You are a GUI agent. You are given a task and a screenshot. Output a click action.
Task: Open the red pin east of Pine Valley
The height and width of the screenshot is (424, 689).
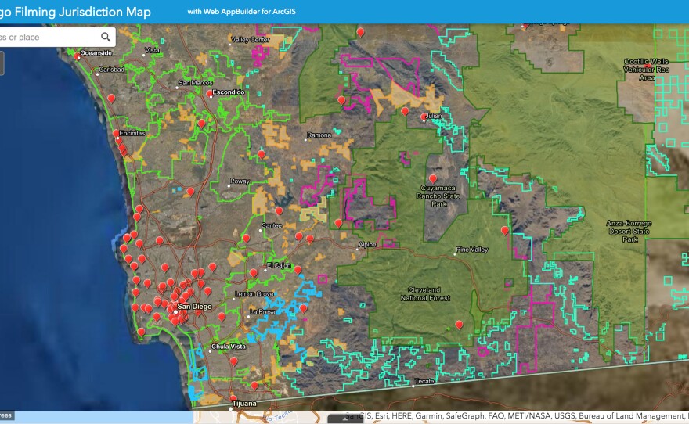(505, 231)
